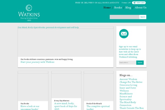This screenshot has width=165, height=110.
Task: Open the About Us menu item
Action: (x=141, y=8)
